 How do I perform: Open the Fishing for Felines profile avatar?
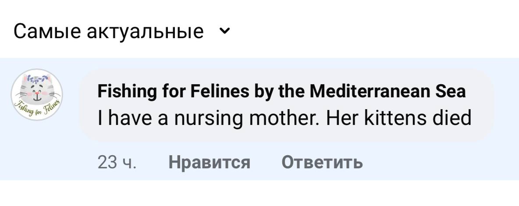(x=37, y=95)
